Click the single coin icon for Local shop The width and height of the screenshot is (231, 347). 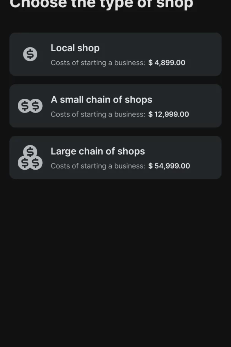[x=30, y=54]
